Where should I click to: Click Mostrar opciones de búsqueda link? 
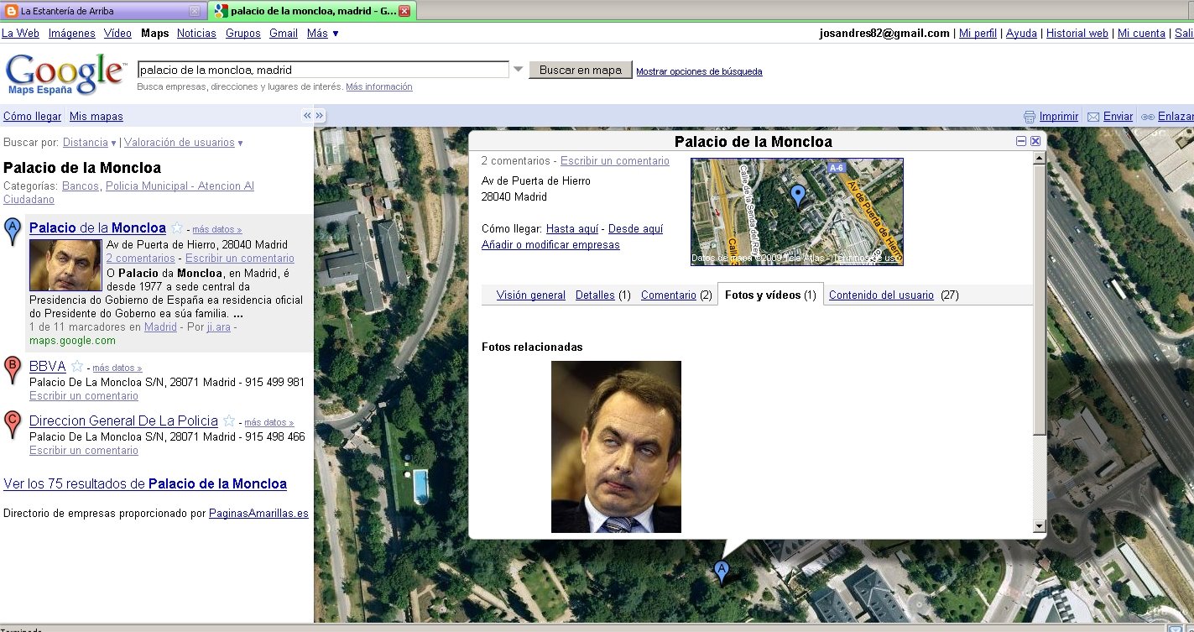[x=699, y=72]
